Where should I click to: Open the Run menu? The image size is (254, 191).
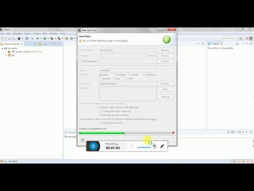coord(45,33)
